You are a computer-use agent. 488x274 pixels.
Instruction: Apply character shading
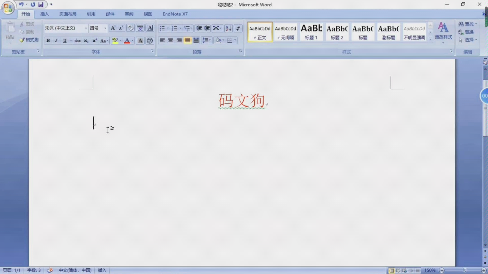coord(140,40)
